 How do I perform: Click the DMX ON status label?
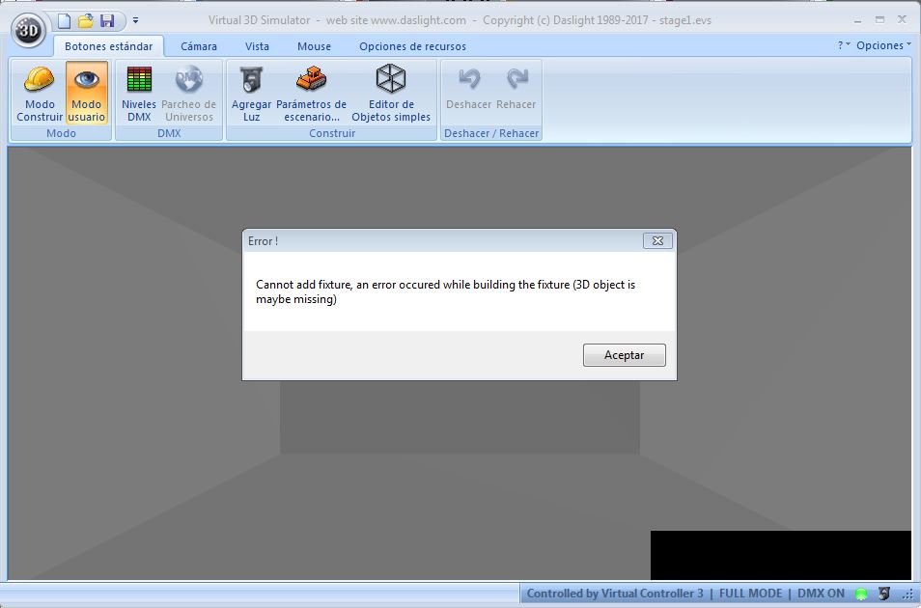click(x=822, y=594)
